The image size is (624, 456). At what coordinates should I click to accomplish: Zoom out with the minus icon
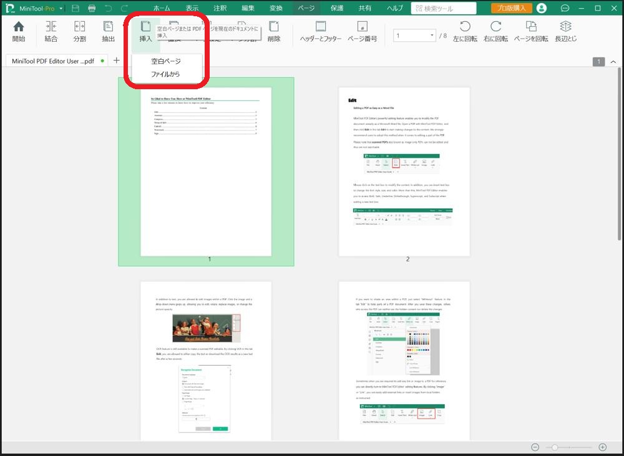(x=535, y=447)
